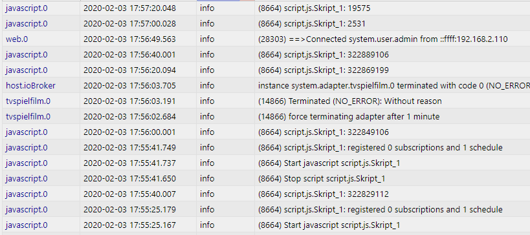
Task: Click timestamp 17:57:20.048 in the first row
Action: (x=129, y=8)
